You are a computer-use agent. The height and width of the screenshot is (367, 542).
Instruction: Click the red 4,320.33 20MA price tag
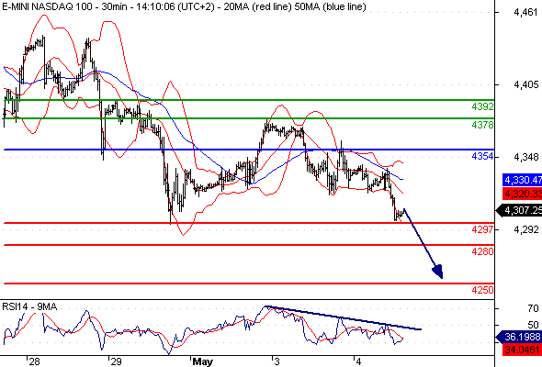coord(522,194)
